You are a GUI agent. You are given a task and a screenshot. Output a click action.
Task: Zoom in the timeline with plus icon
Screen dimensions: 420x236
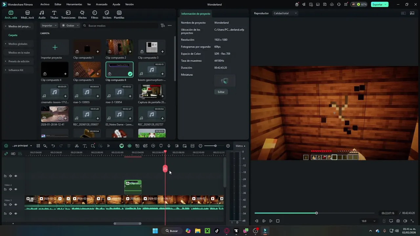point(228,146)
